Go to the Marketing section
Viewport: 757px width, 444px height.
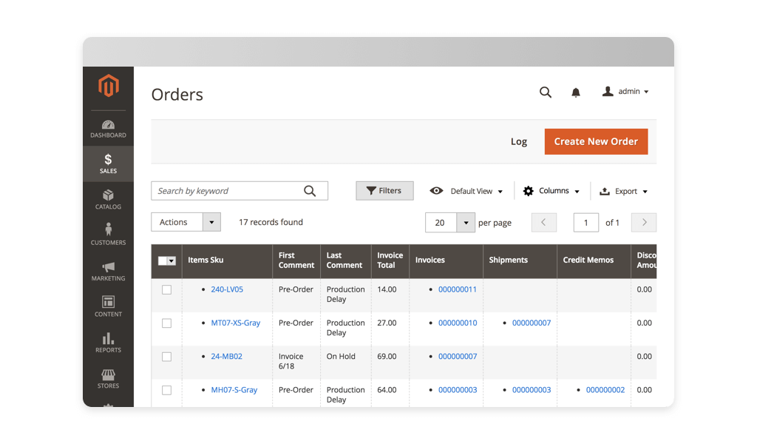coord(108,271)
